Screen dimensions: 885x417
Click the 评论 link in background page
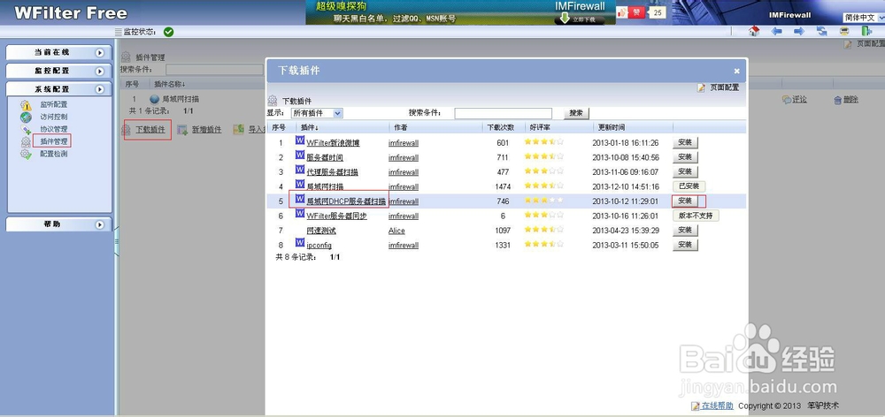799,100
